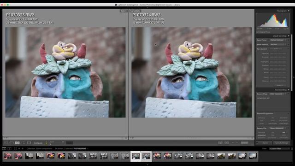Select previous photo arrow in compare toolbar

(233, 143)
